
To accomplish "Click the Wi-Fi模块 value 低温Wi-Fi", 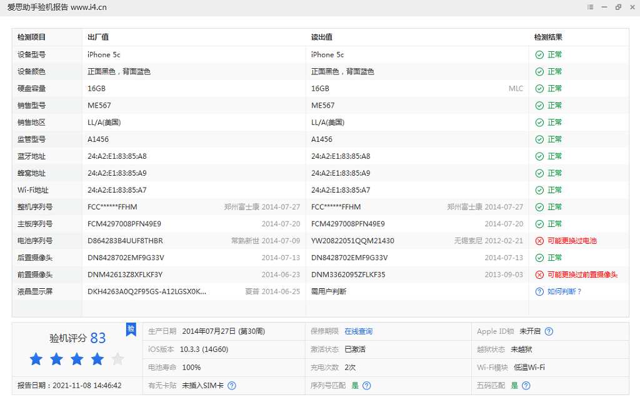I will coord(529,368).
